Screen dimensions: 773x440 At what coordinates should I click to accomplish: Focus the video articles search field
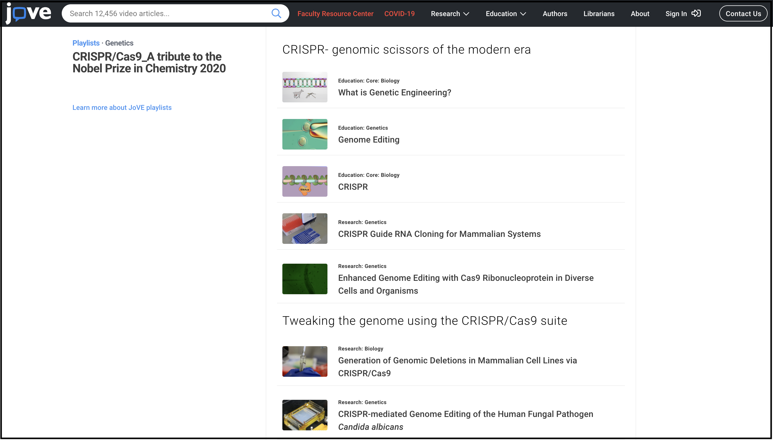pyautogui.click(x=166, y=13)
